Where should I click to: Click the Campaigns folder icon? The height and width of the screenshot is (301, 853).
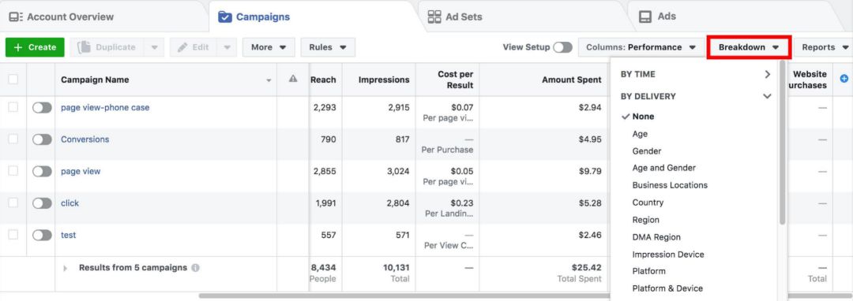(224, 17)
